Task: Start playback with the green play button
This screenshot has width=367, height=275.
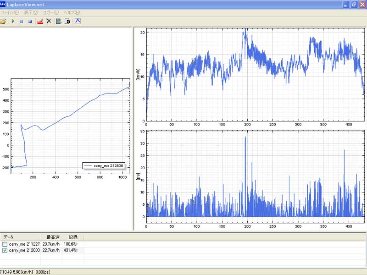Action: 13,21
